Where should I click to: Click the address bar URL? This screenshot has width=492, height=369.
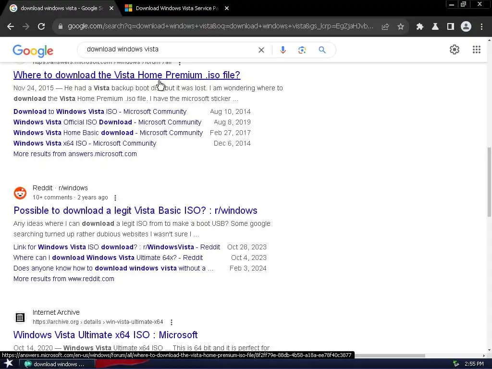click(221, 26)
